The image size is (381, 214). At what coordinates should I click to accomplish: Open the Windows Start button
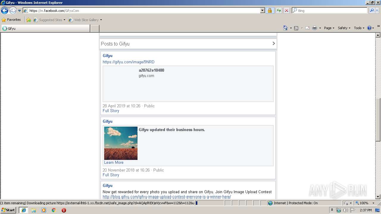8,210
